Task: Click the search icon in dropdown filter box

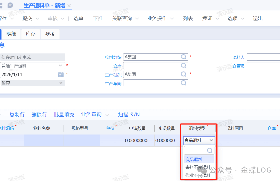Action: click(x=210, y=150)
